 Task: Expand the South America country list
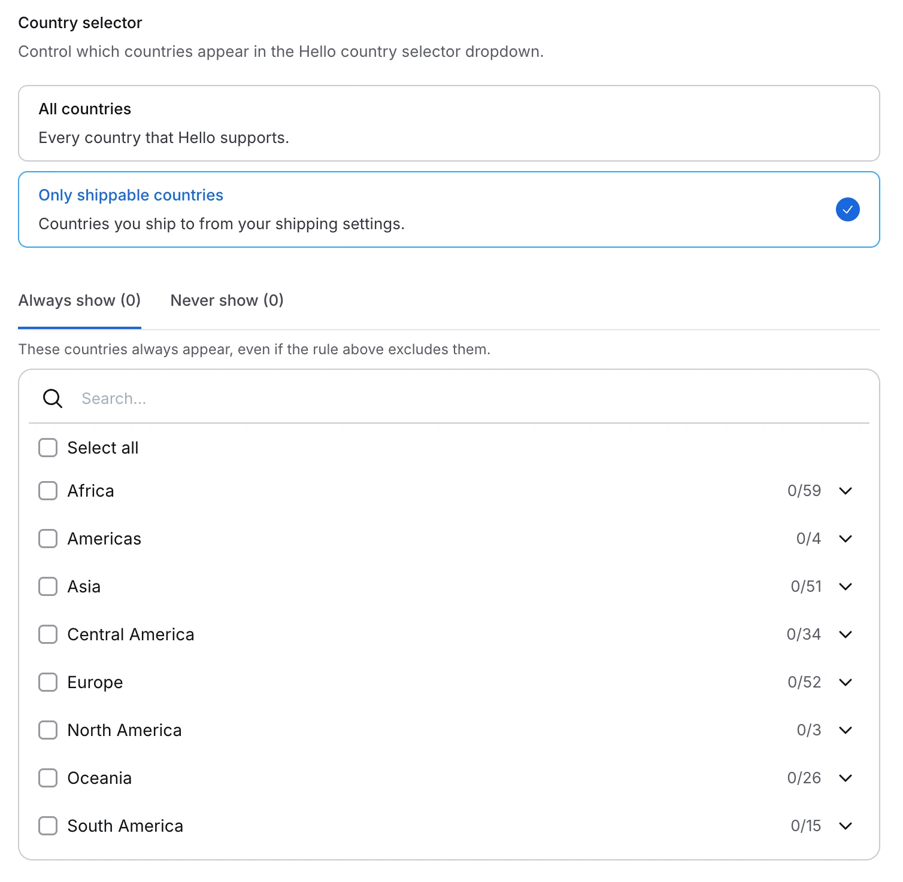coord(846,826)
